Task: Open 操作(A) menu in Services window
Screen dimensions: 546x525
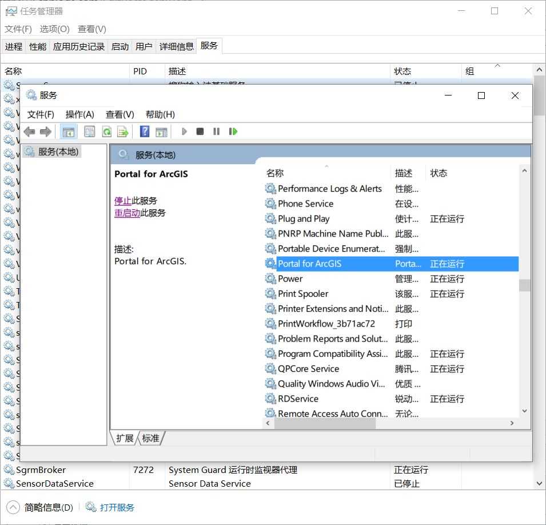Action: (79, 114)
